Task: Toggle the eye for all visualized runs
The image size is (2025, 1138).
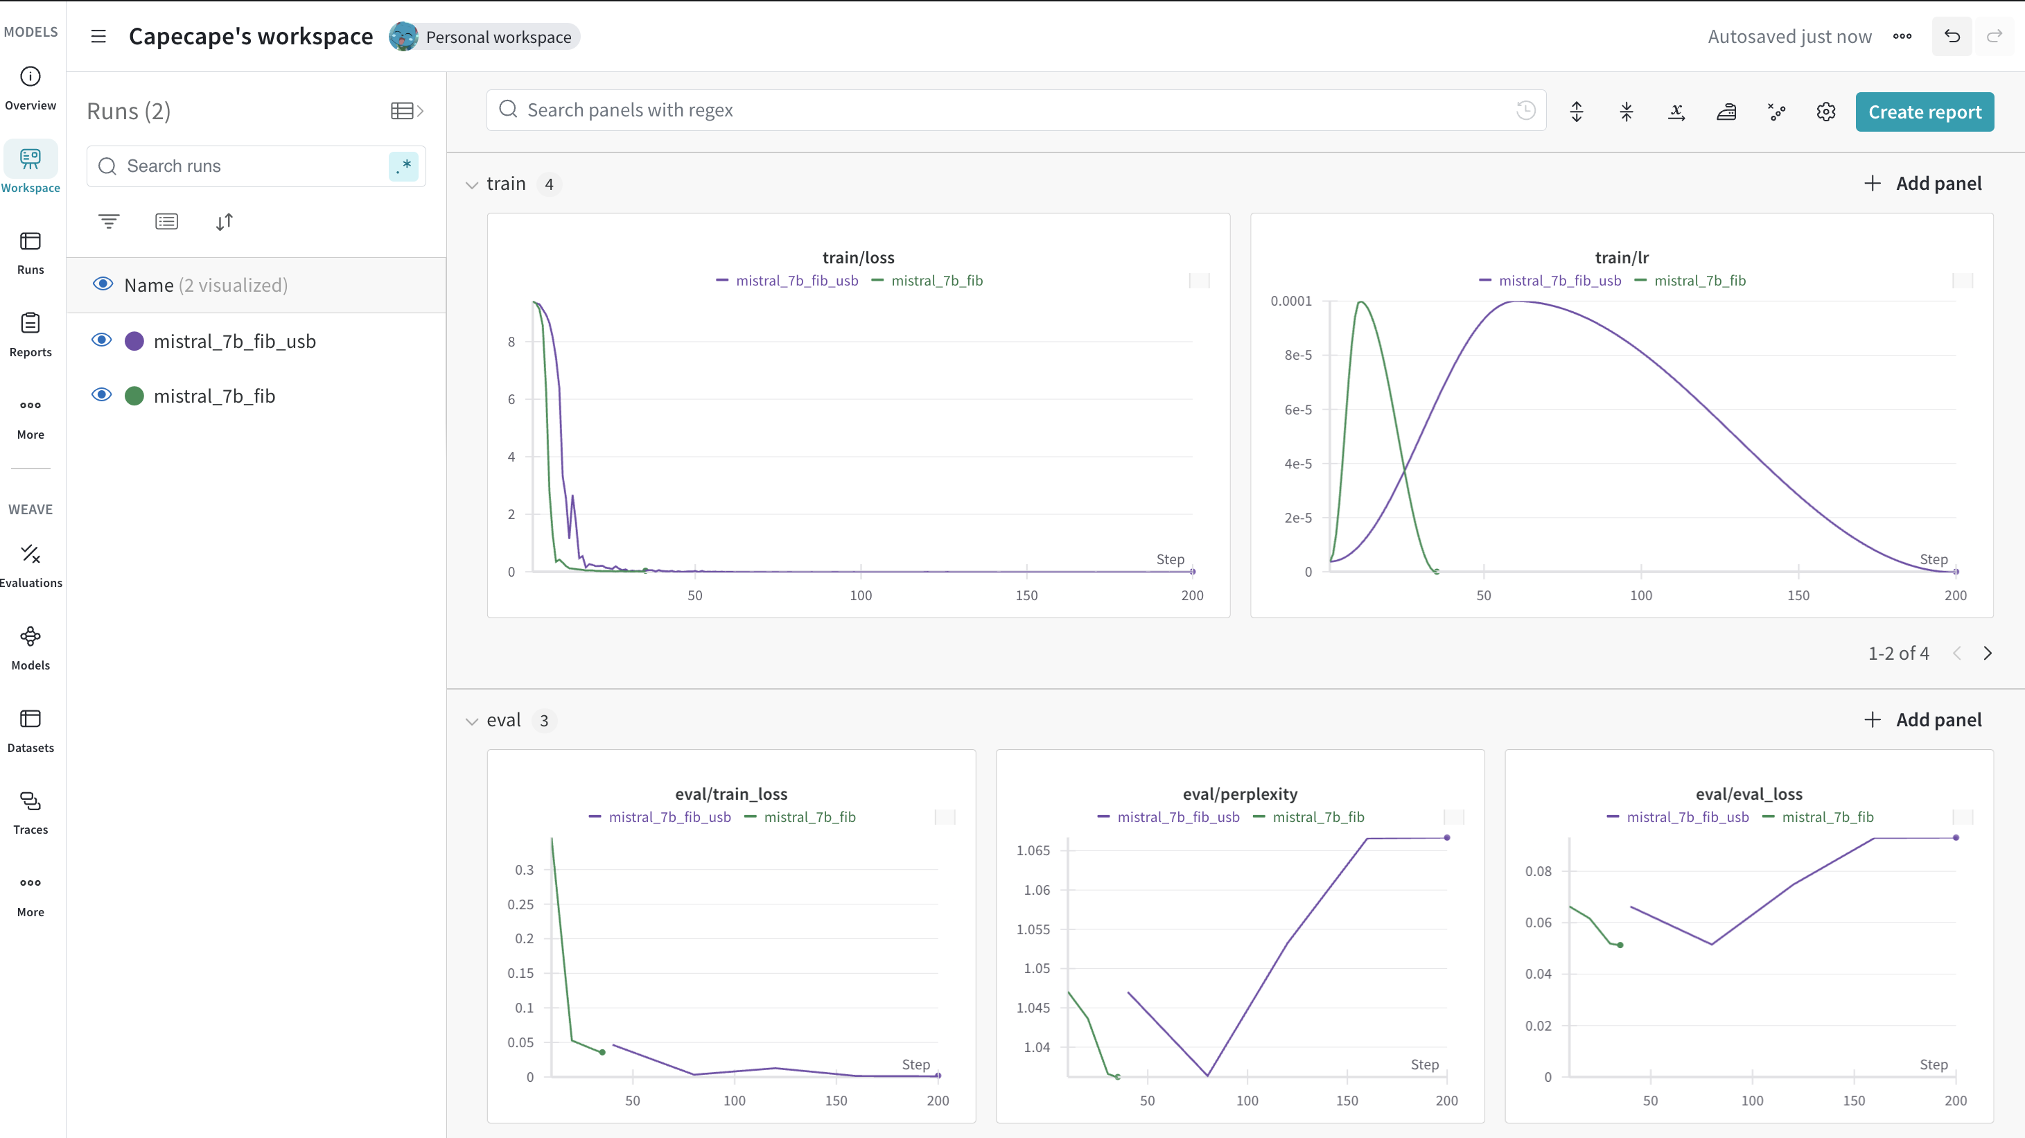Action: pyautogui.click(x=103, y=284)
